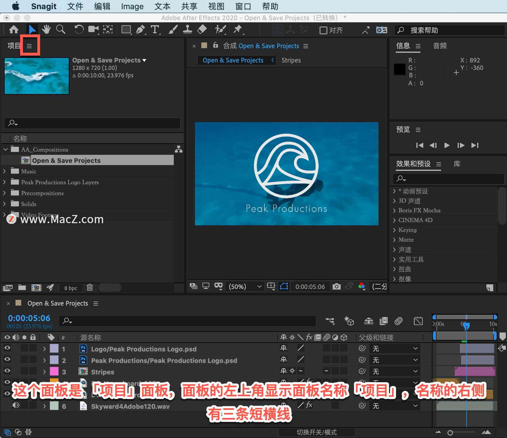Select the Brush tool
The height and width of the screenshot is (438, 507).
pos(173,30)
